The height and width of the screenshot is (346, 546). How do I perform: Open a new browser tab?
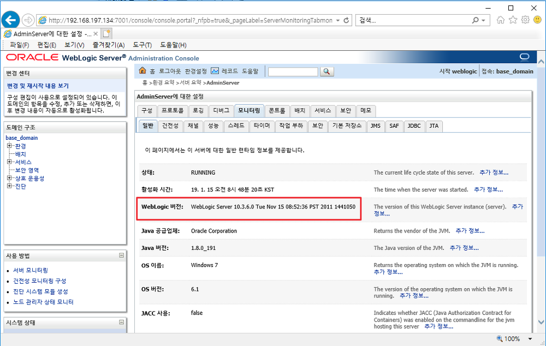(x=106, y=33)
